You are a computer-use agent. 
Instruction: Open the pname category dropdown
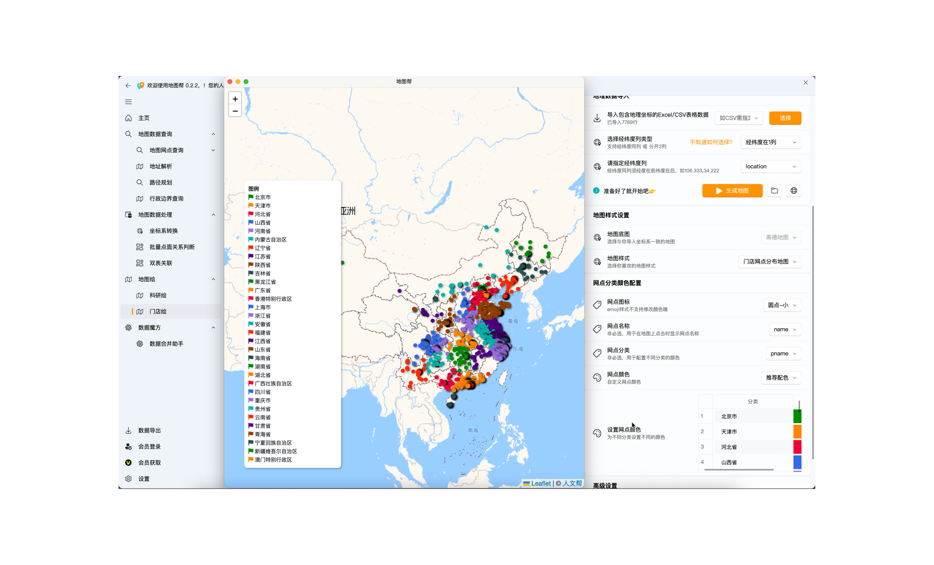point(783,354)
